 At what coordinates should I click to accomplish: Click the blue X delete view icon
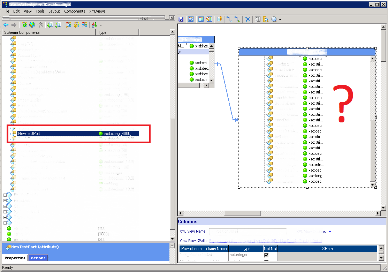pyautogui.click(x=248, y=19)
